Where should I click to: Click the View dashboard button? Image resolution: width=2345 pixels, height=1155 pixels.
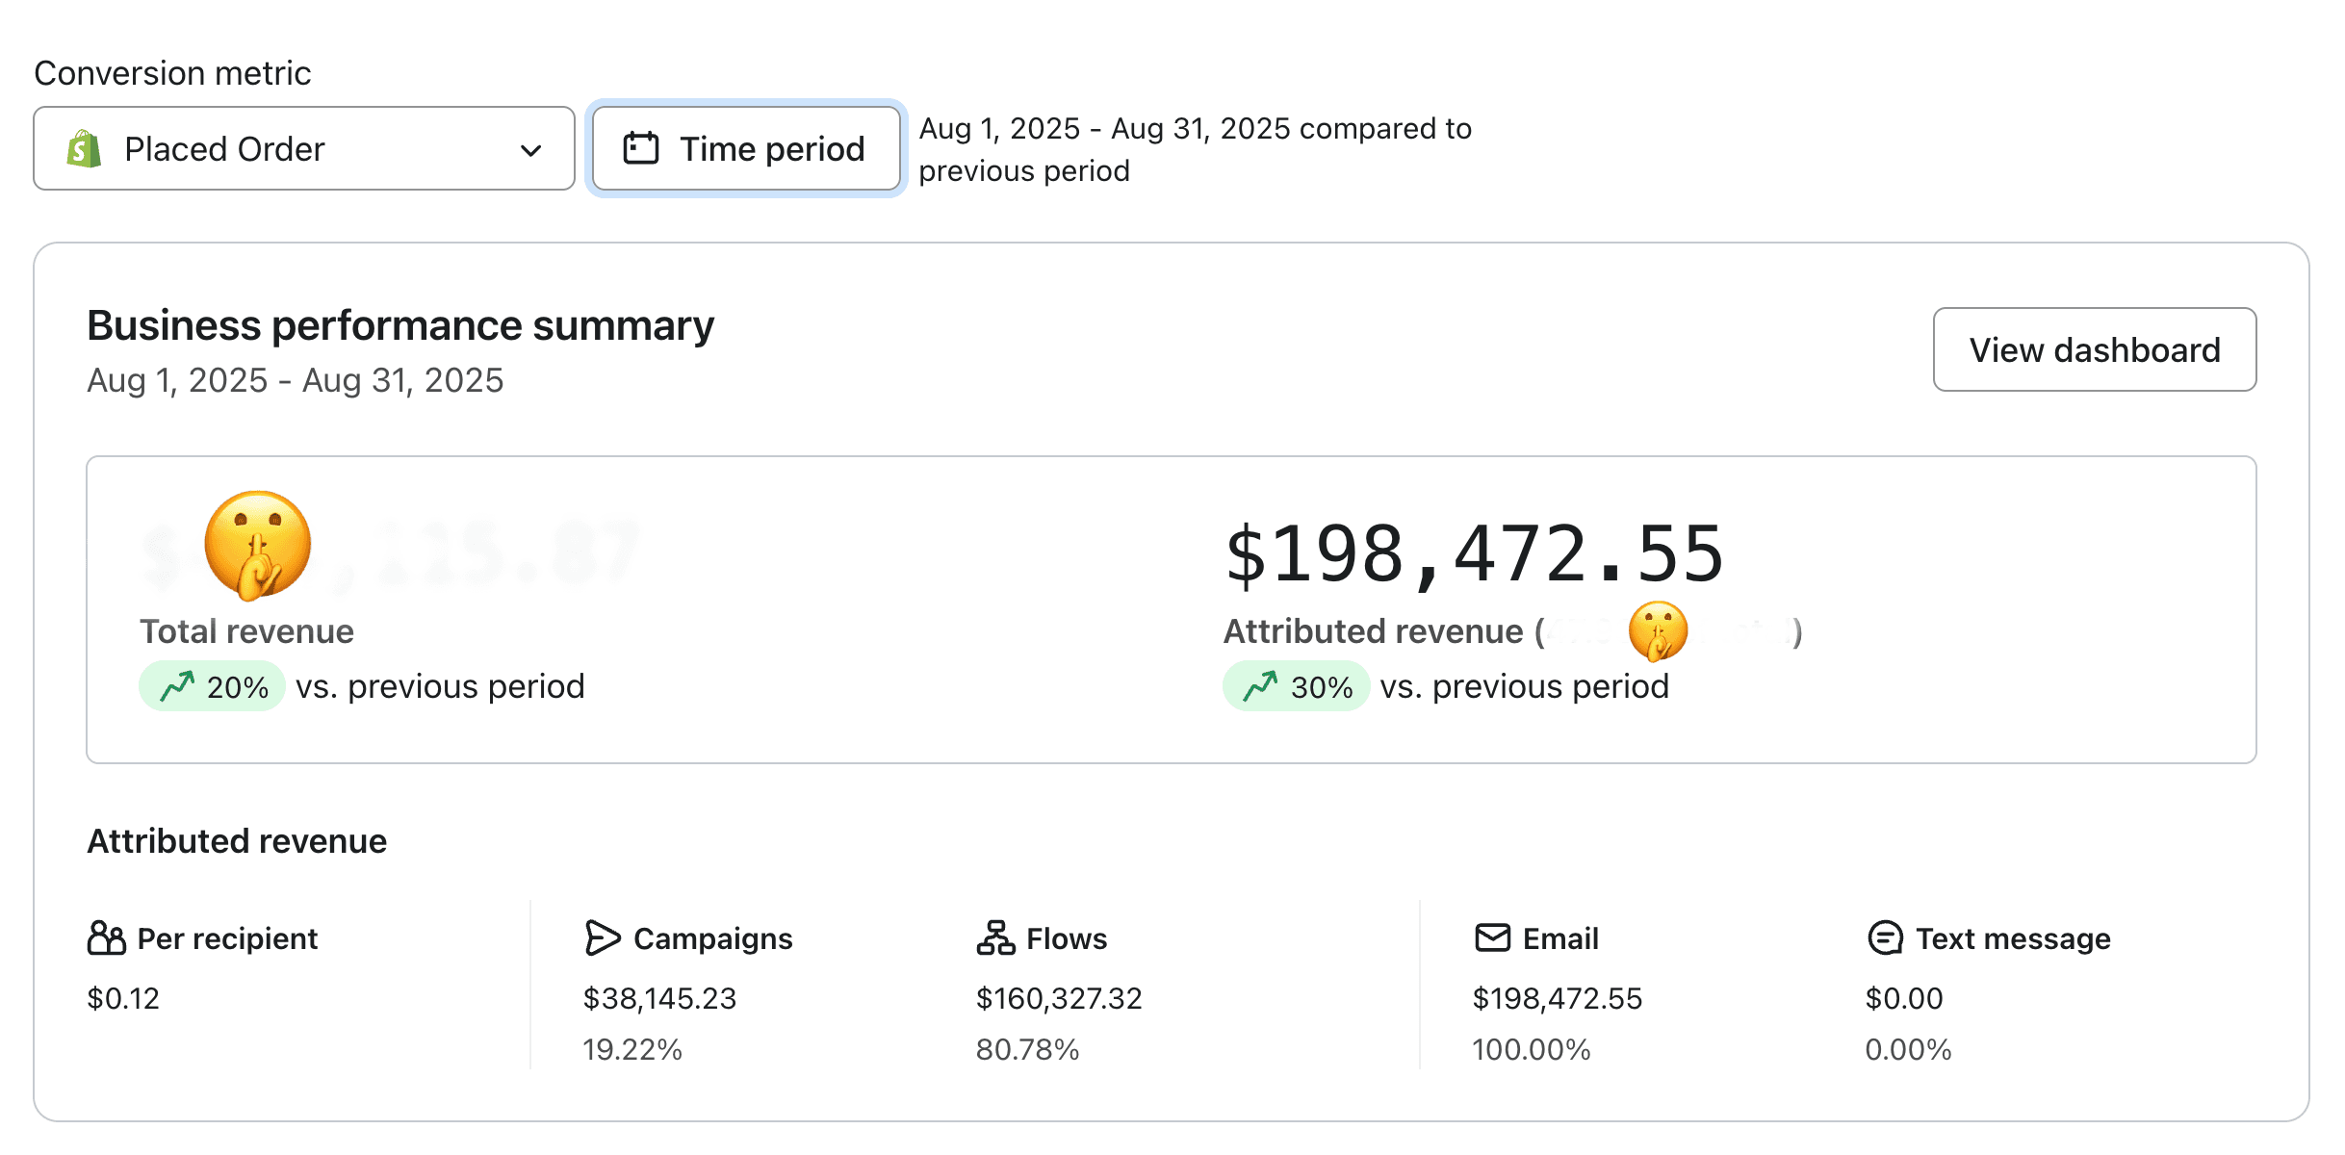click(x=2094, y=349)
